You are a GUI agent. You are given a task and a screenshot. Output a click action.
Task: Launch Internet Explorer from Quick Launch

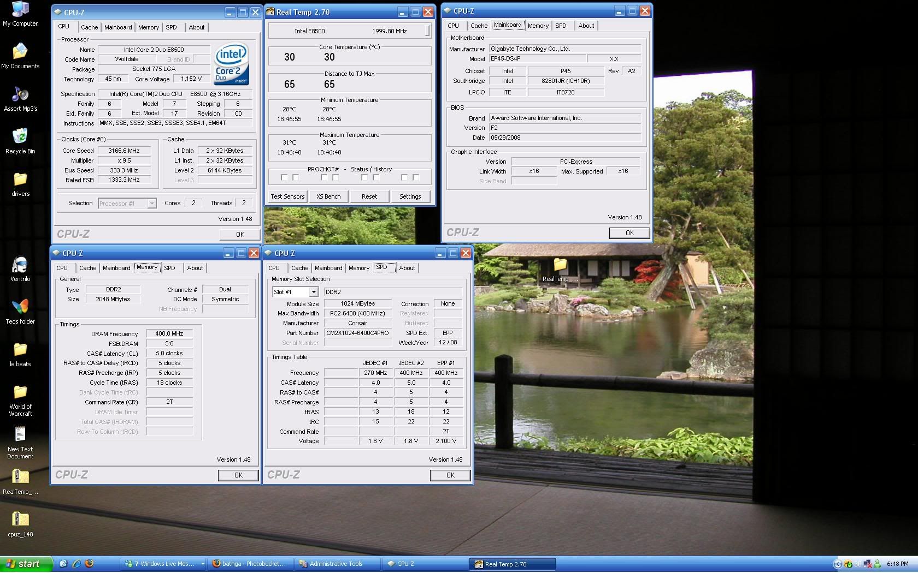(76, 564)
